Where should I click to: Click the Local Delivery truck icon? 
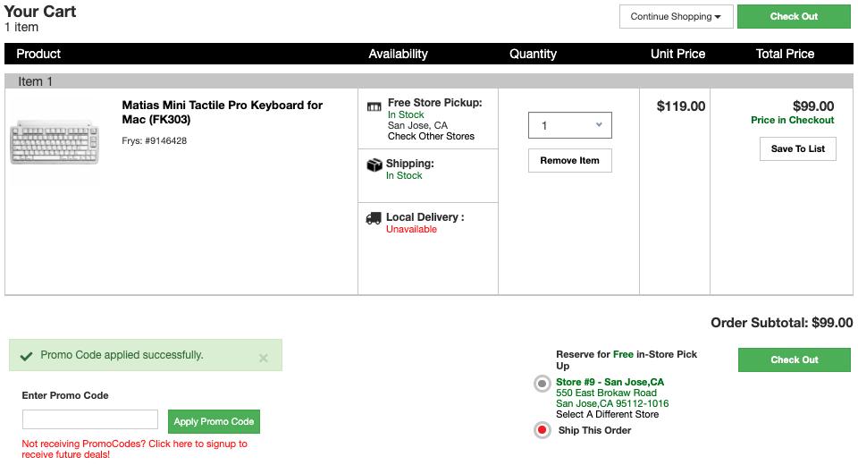coord(374,218)
